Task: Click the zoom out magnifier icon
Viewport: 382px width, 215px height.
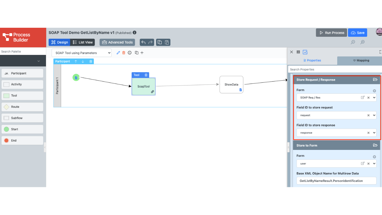Action: pos(353,42)
